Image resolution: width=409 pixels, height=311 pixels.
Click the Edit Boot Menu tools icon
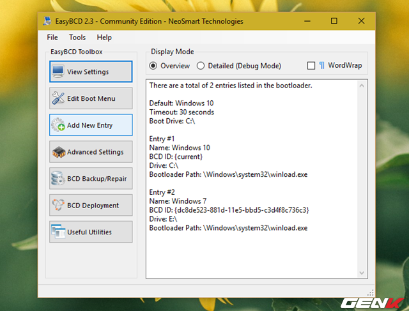[x=58, y=98]
